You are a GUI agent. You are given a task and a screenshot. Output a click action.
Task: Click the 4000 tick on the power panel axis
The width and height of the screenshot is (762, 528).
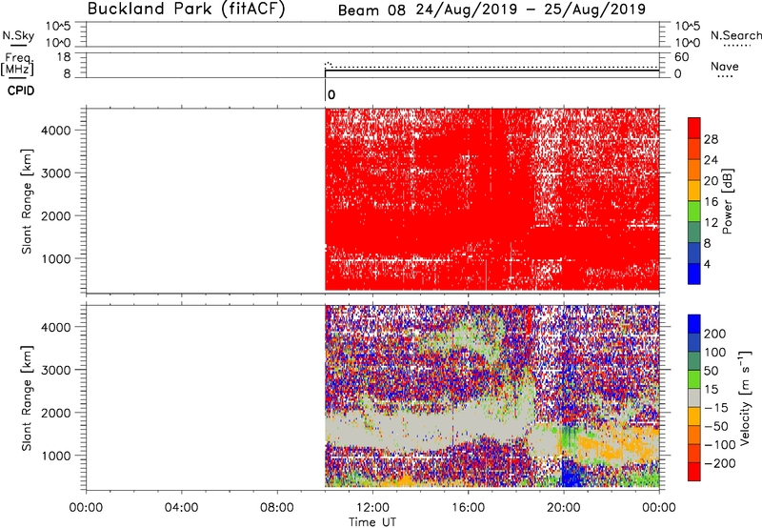pyautogui.click(x=55, y=131)
